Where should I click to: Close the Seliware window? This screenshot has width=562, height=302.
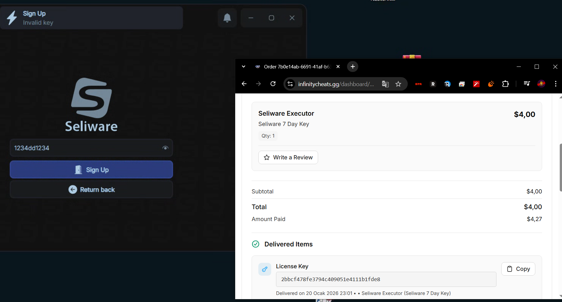pyautogui.click(x=292, y=18)
